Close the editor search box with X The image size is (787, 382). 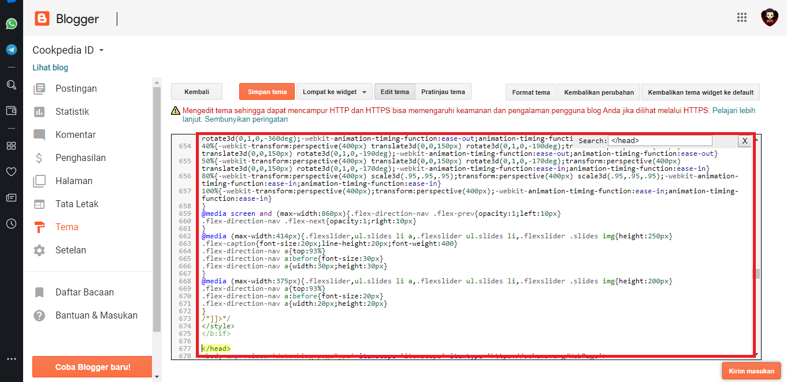pos(744,141)
